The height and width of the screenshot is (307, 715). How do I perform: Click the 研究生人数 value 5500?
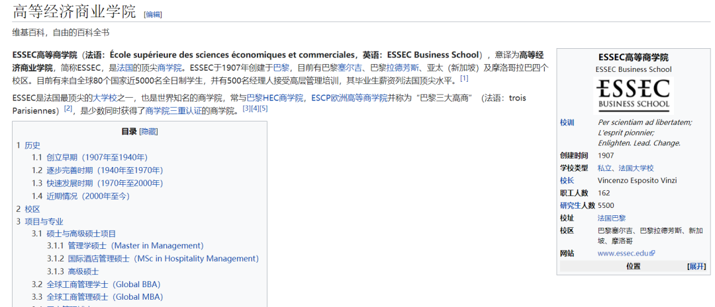pyautogui.click(x=606, y=205)
